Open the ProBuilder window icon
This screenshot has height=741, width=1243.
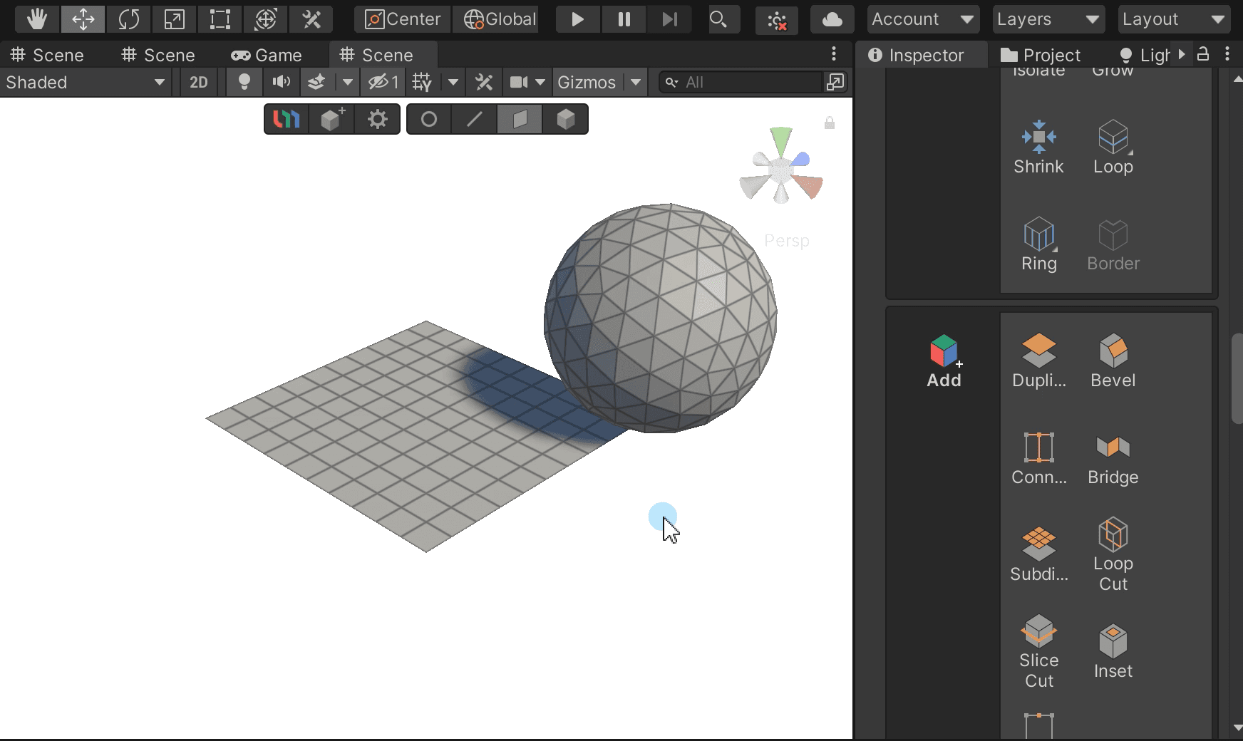tap(287, 119)
